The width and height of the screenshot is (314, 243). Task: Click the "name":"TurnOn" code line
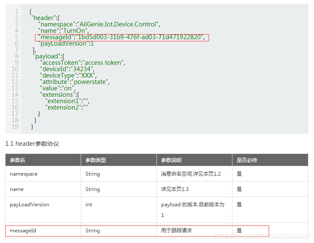click(64, 31)
